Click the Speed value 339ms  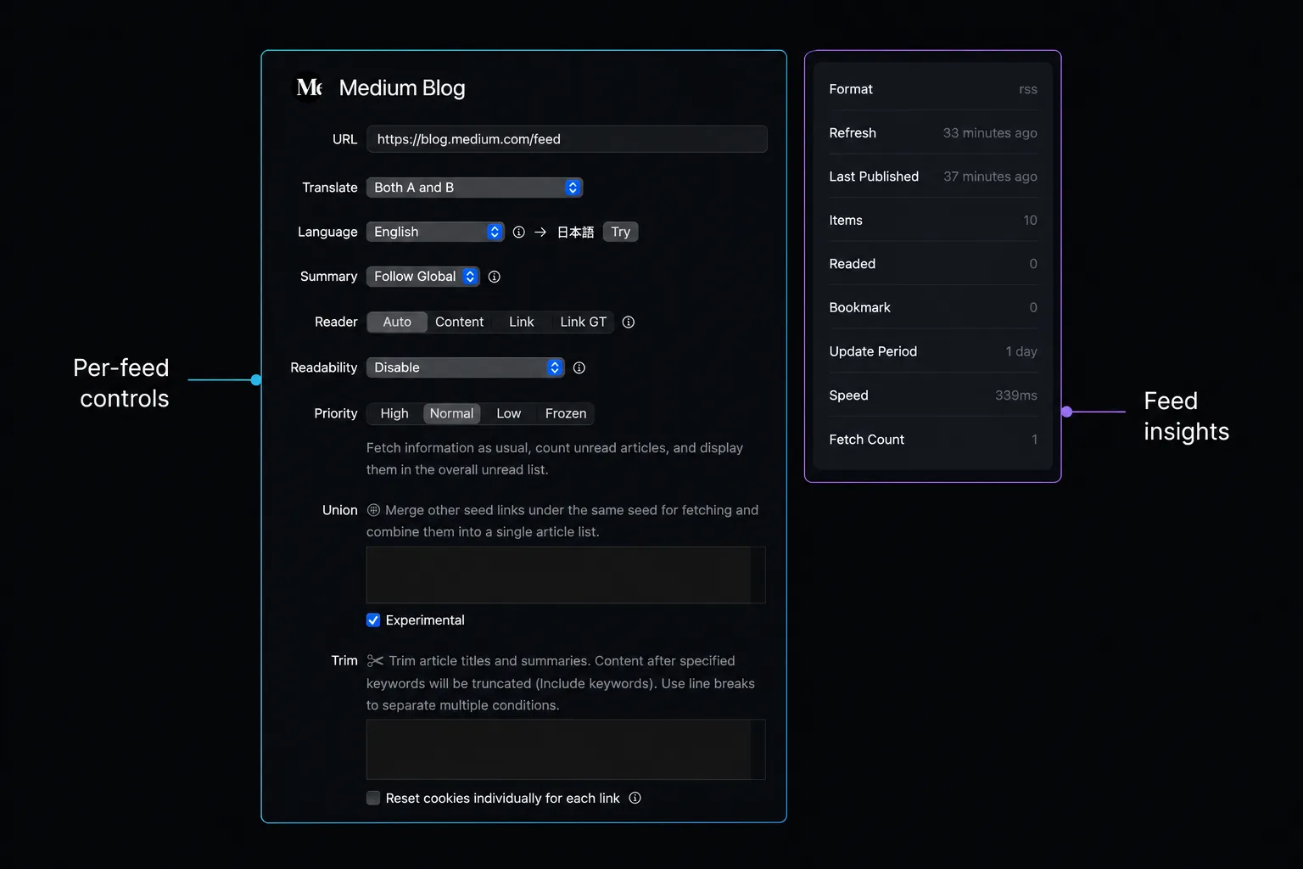coord(1016,395)
